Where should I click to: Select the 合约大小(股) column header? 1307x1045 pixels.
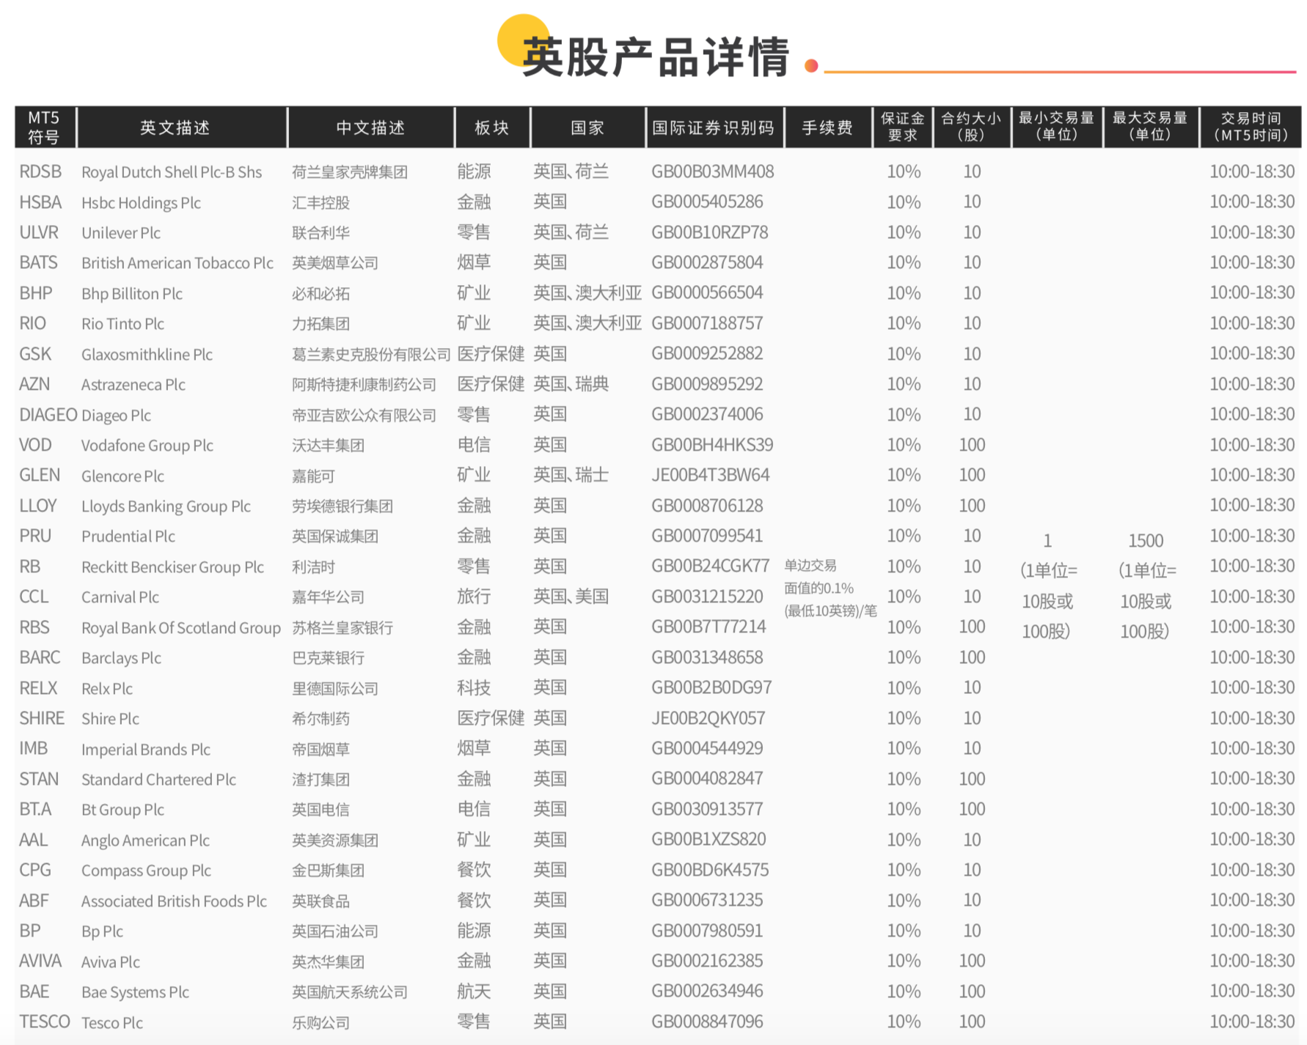coord(972,127)
